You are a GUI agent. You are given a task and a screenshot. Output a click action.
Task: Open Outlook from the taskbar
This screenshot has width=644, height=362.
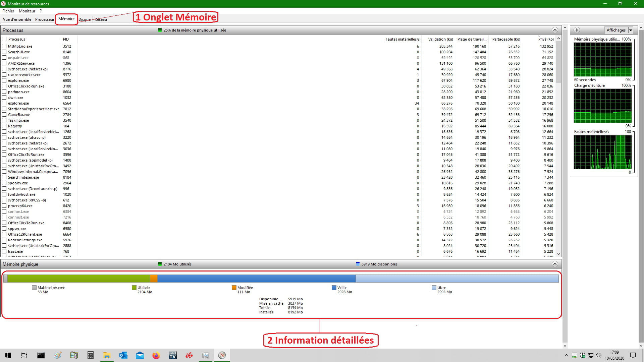coord(123,355)
